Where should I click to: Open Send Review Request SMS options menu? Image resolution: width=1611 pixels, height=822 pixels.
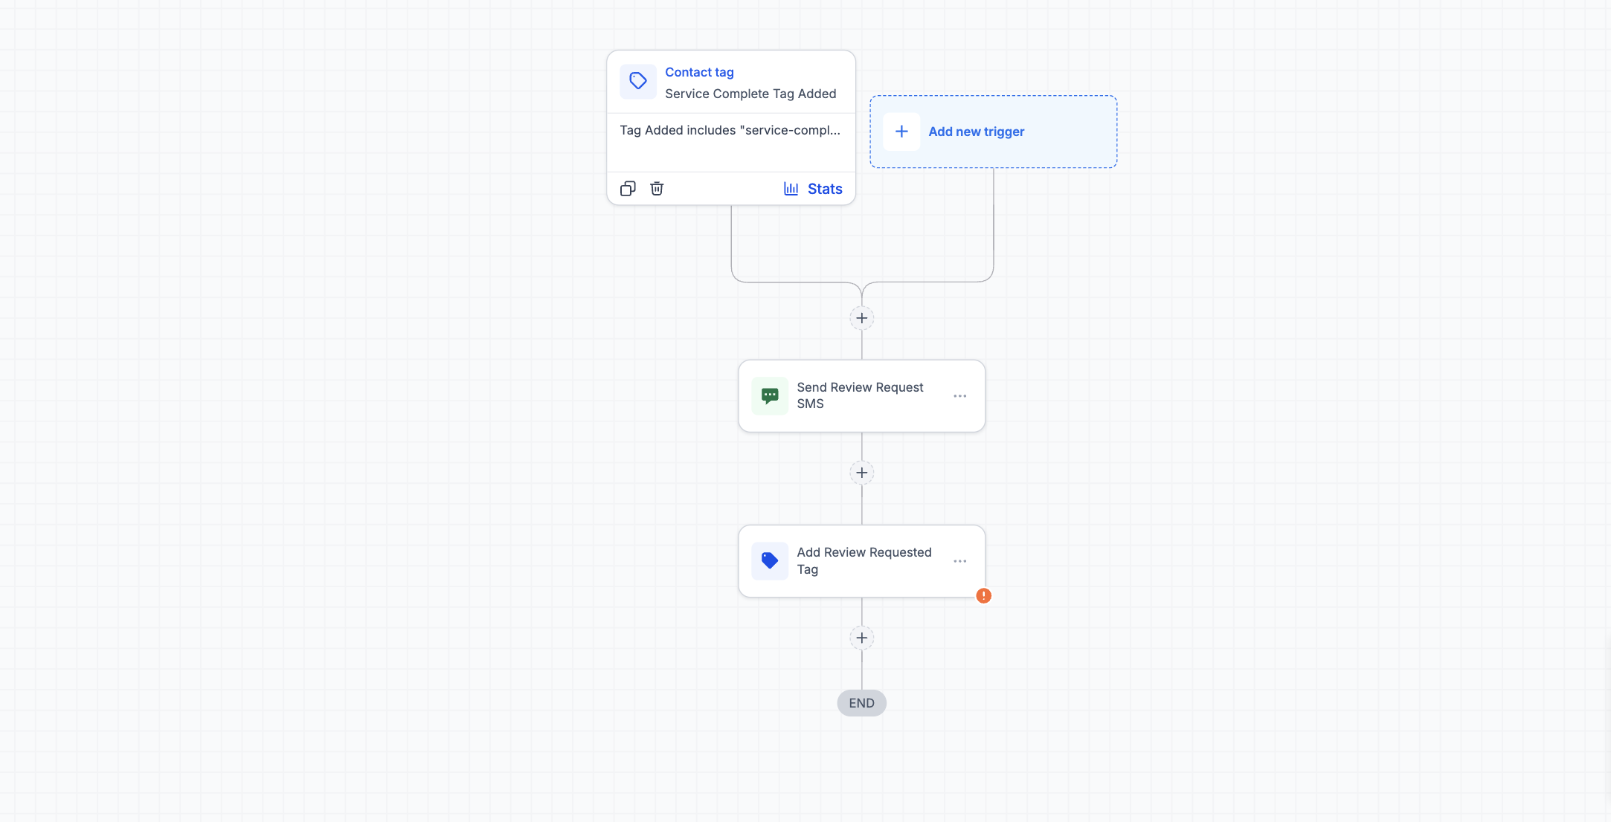coord(959,396)
